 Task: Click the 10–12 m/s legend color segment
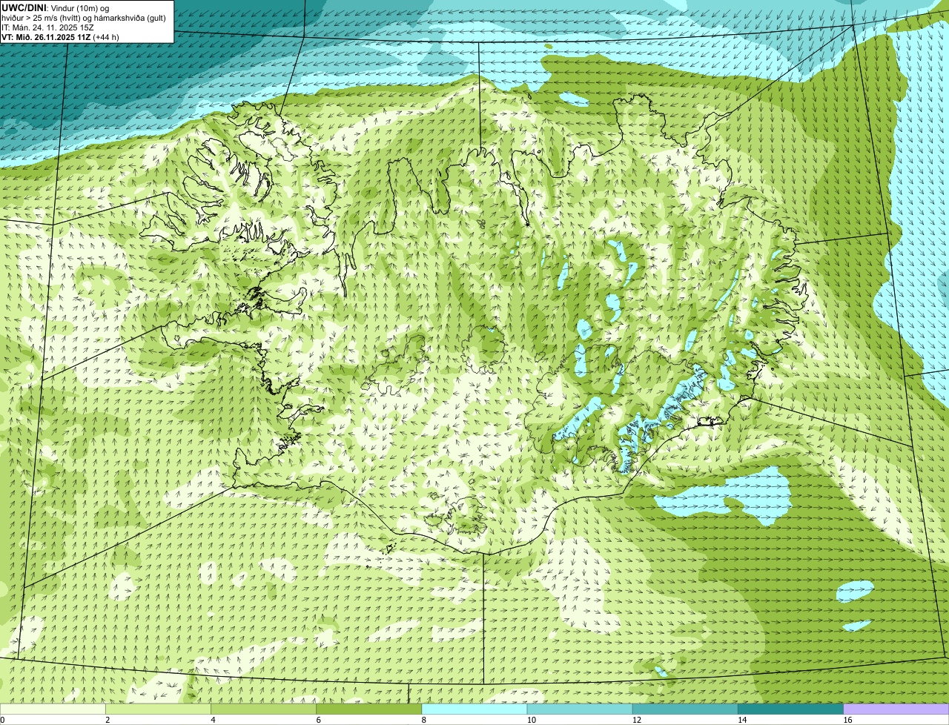click(580, 709)
